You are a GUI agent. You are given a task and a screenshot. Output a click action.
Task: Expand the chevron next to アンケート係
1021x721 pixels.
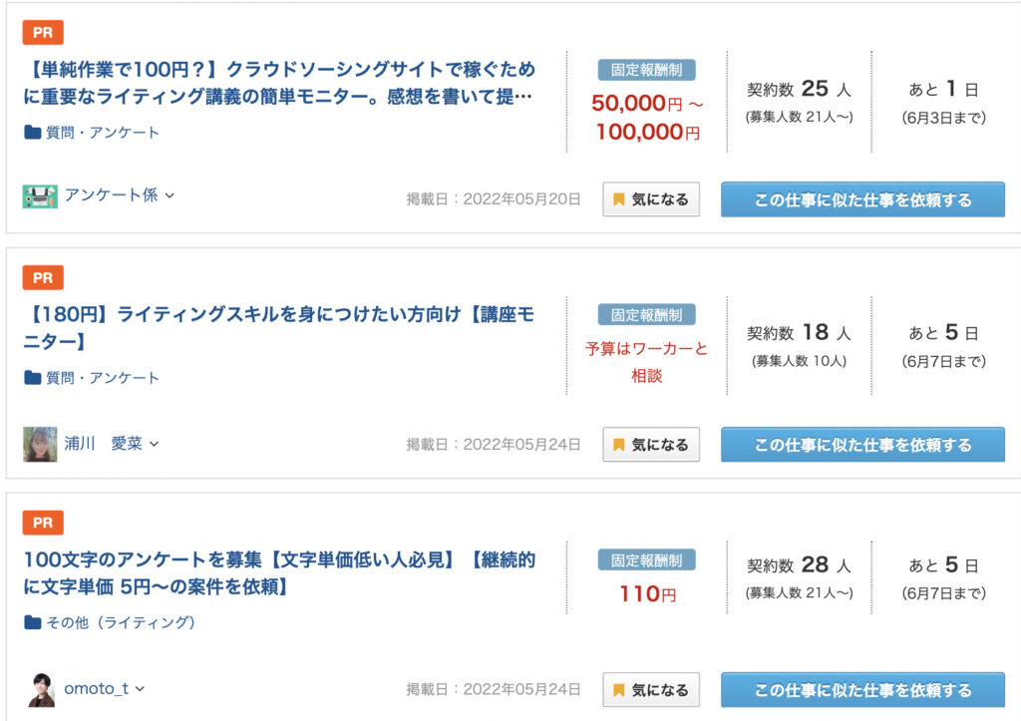(170, 195)
